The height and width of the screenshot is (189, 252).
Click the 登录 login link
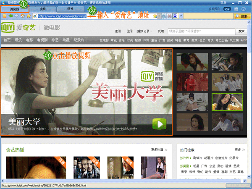[130, 31]
